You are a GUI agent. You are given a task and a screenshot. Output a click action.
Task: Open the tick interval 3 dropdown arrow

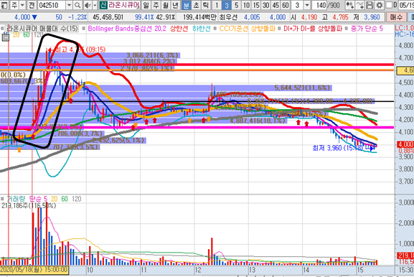coord(307,5)
